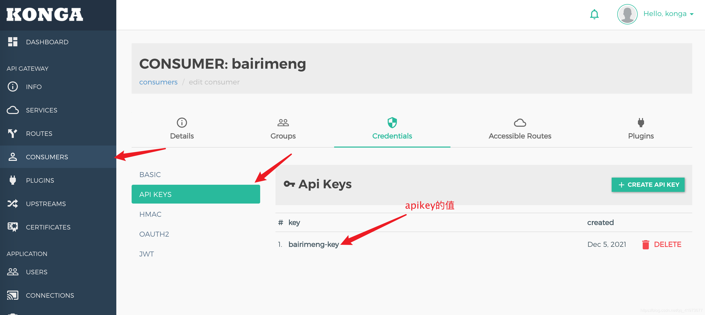Click the bairimeng-key entry

(x=313, y=244)
